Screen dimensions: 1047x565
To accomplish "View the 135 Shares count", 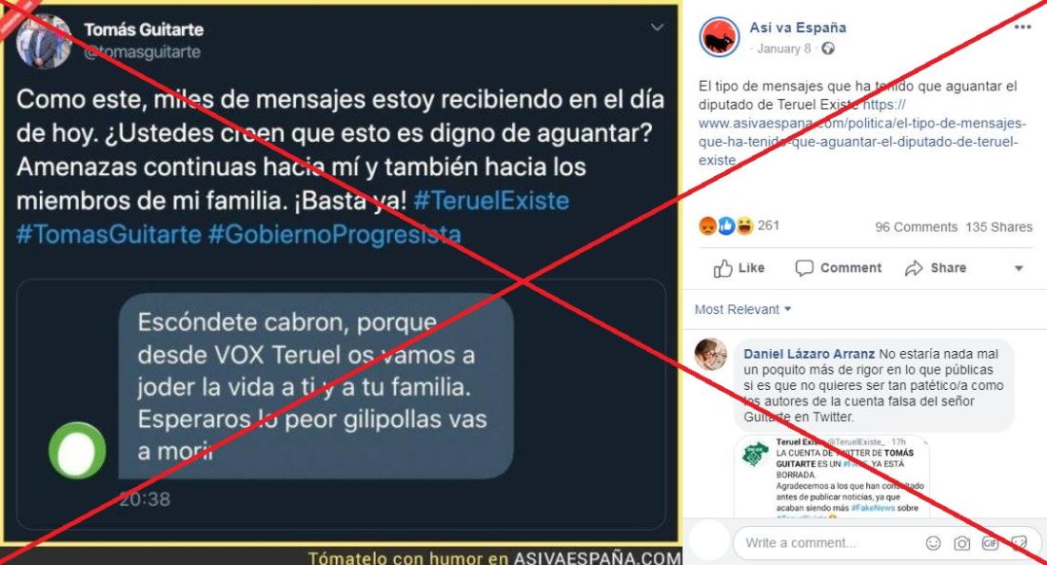I will click(x=998, y=227).
